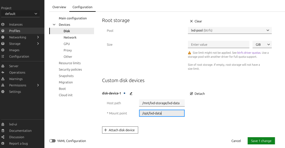Open the GiB size unit dropdown
Viewport: 285px width, 148px height.
tap(262, 44)
